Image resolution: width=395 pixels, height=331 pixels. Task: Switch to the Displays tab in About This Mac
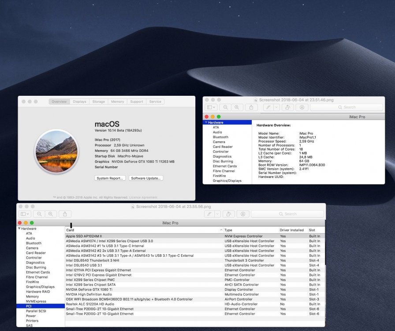click(x=80, y=102)
